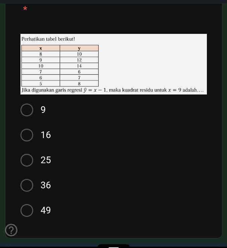This screenshot has width=227, height=248.
Task: Click the answer label text 16
Action: (46, 135)
